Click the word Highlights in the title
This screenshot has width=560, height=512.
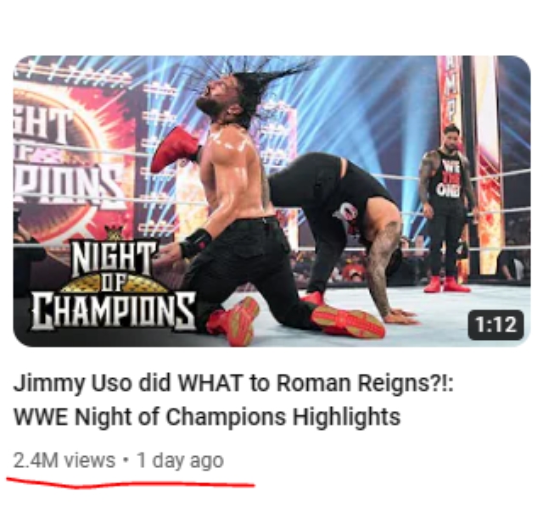pyautogui.click(x=346, y=416)
